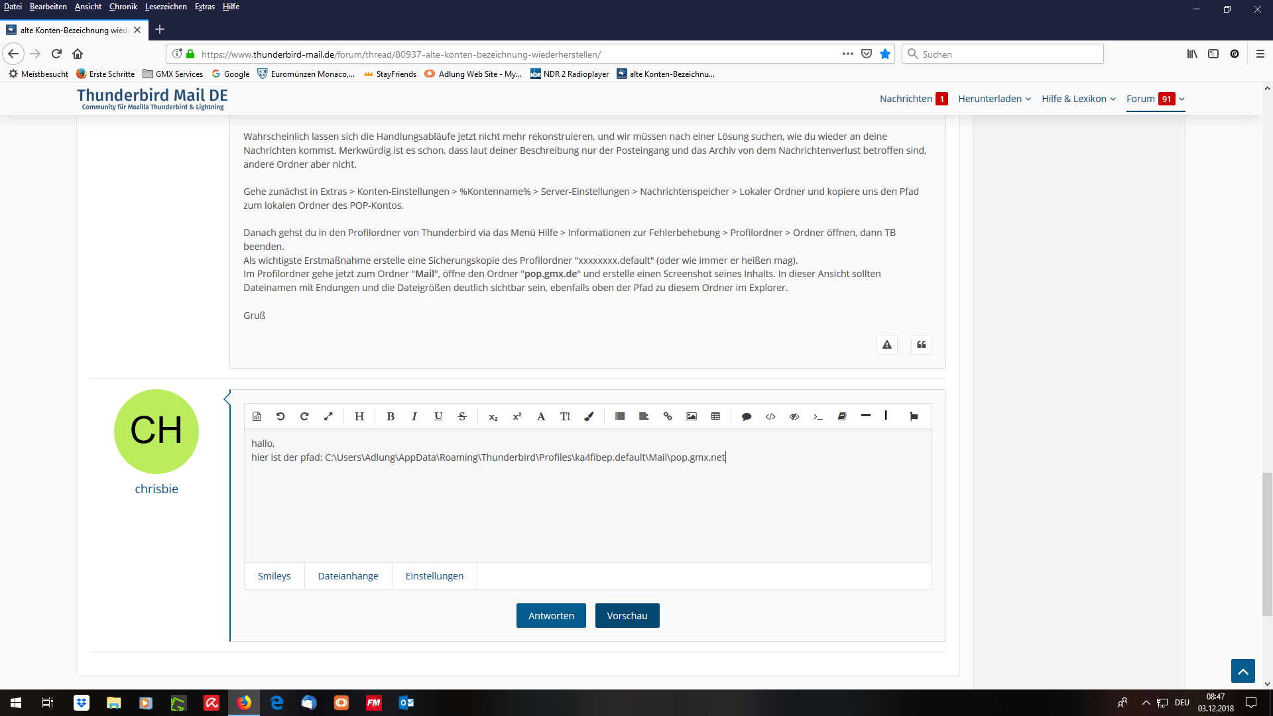1273x716 pixels.
Task: Open the Forum dropdown arrow
Action: click(1182, 99)
